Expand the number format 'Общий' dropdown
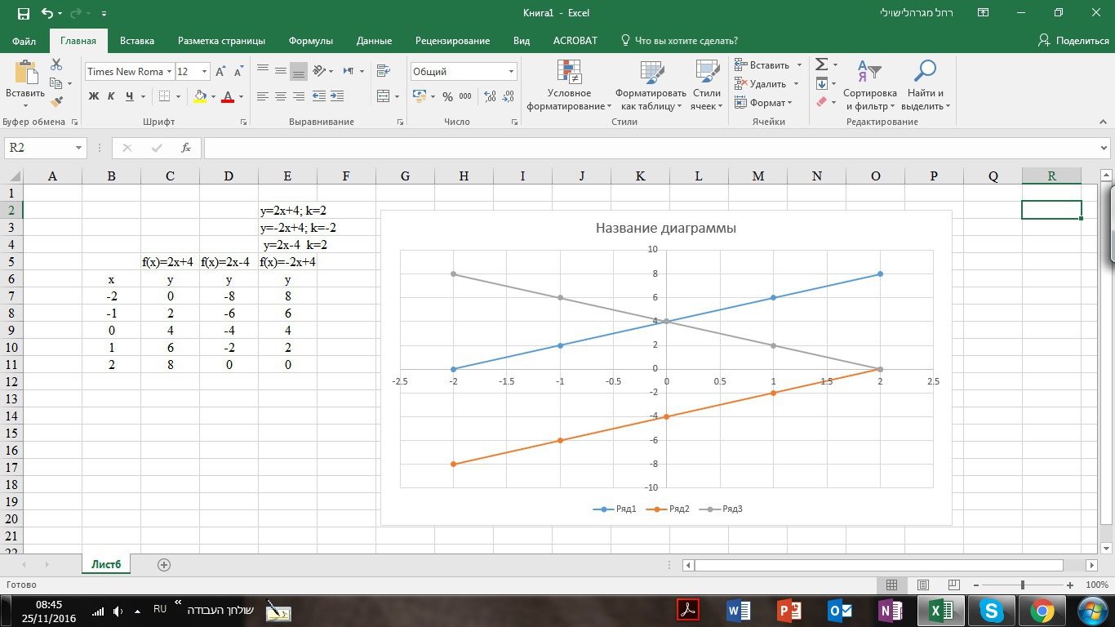1115x627 pixels. point(511,72)
